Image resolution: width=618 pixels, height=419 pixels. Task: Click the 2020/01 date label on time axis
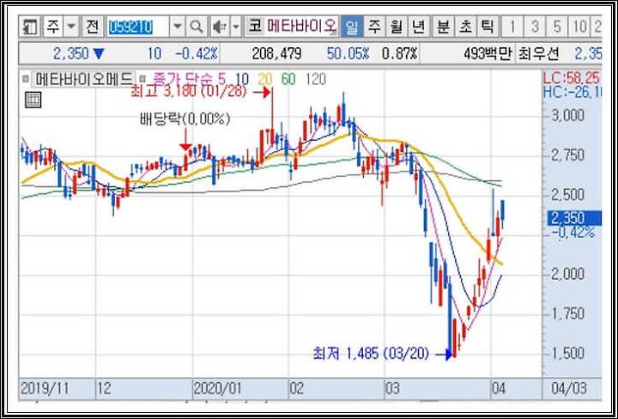click(x=217, y=389)
